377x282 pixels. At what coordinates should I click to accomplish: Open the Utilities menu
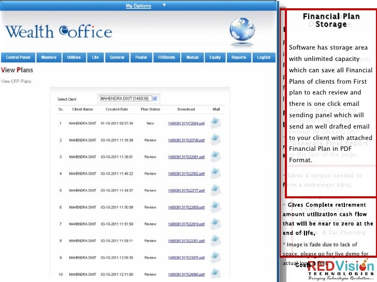click(x=74, y=57)
